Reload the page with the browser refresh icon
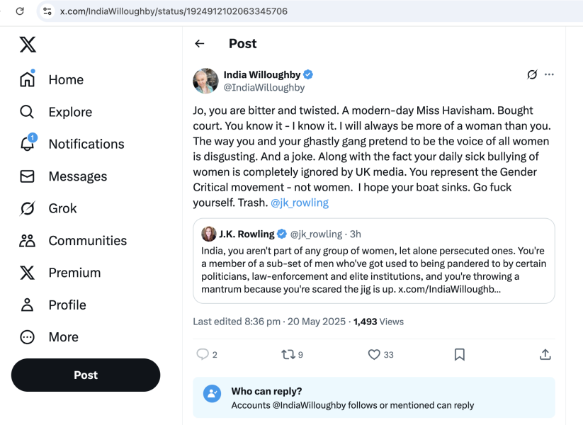The height and width of the screenshot is (425, 583). tap(20, 11)
